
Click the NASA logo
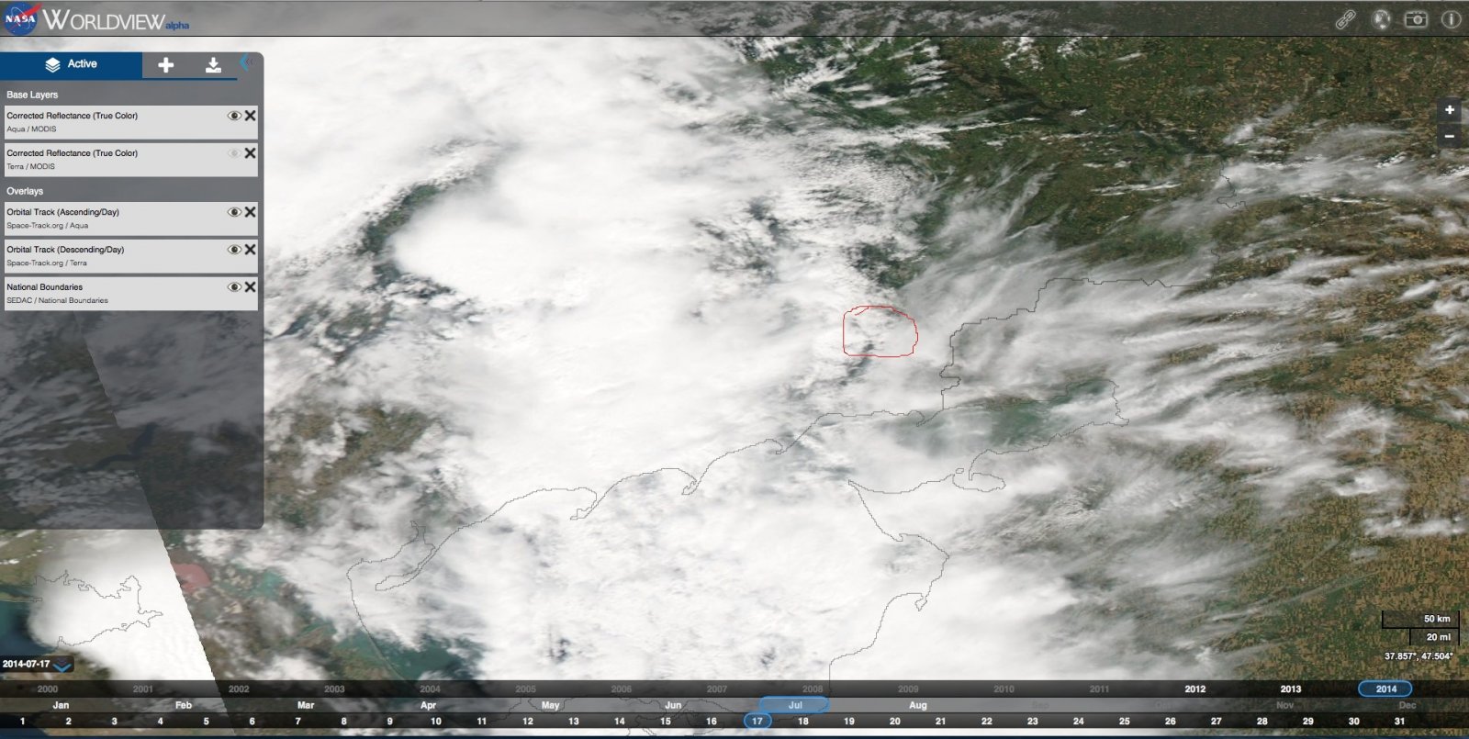point(20,18)
